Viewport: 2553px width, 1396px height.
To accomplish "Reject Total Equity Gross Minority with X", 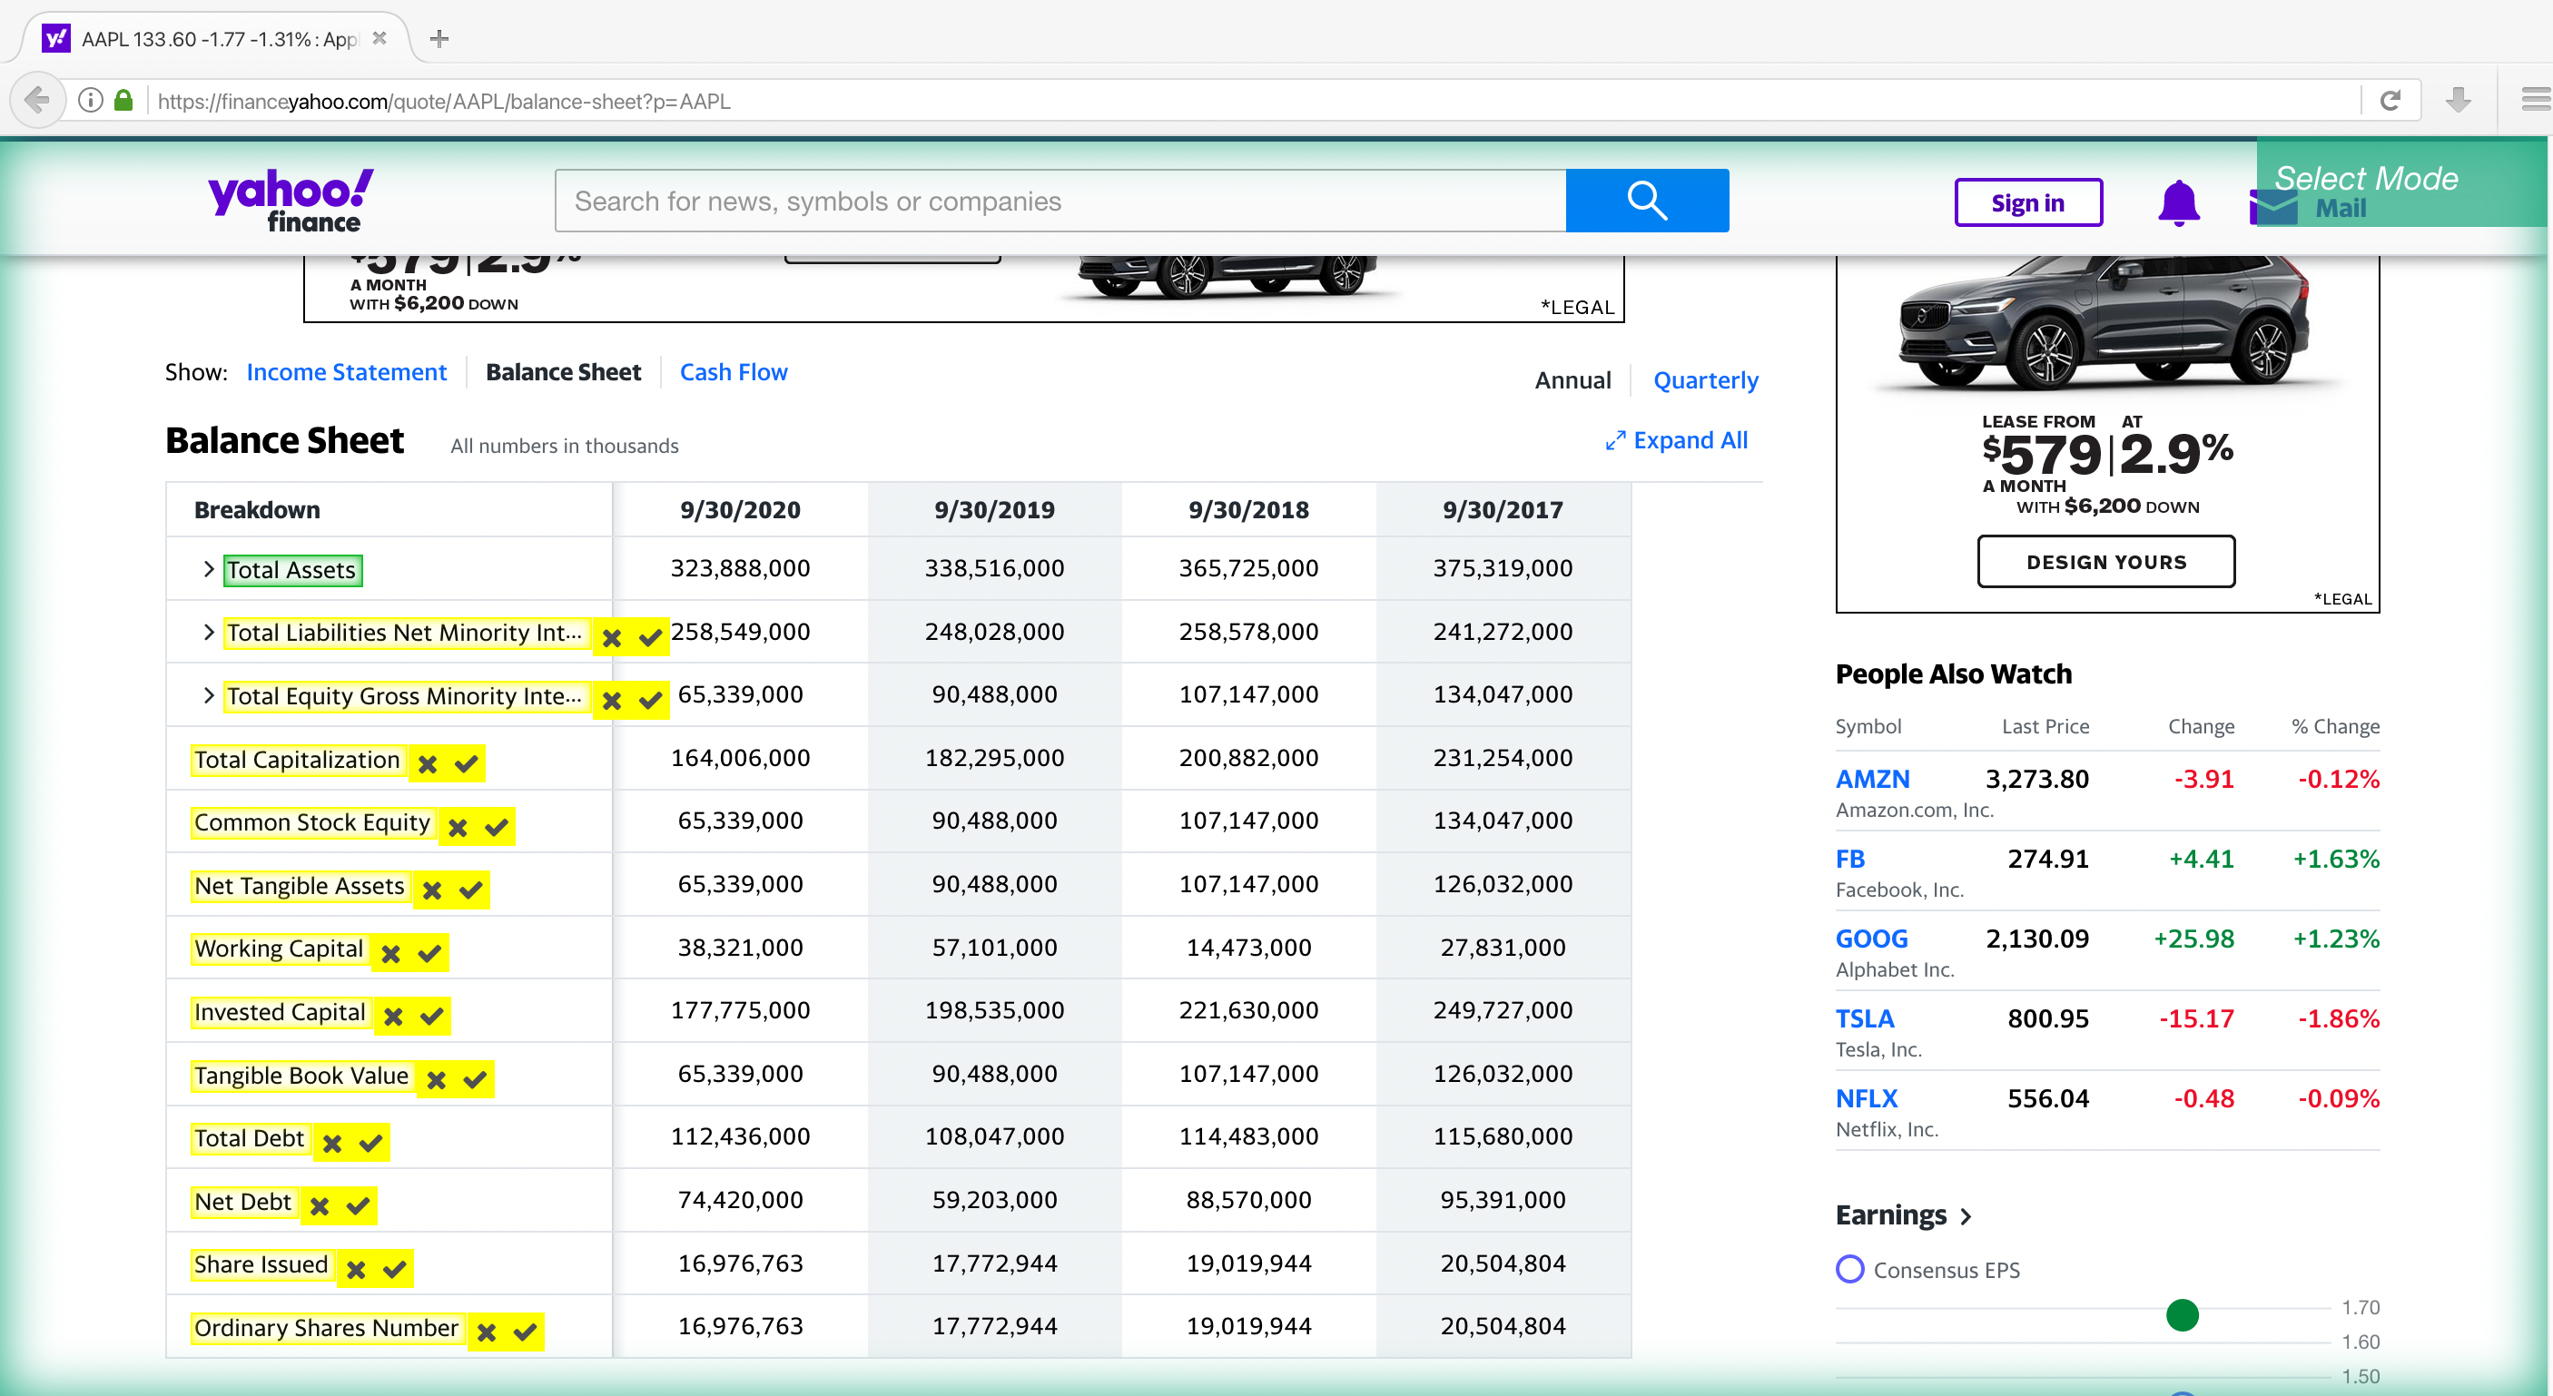I will coord(613,701).
